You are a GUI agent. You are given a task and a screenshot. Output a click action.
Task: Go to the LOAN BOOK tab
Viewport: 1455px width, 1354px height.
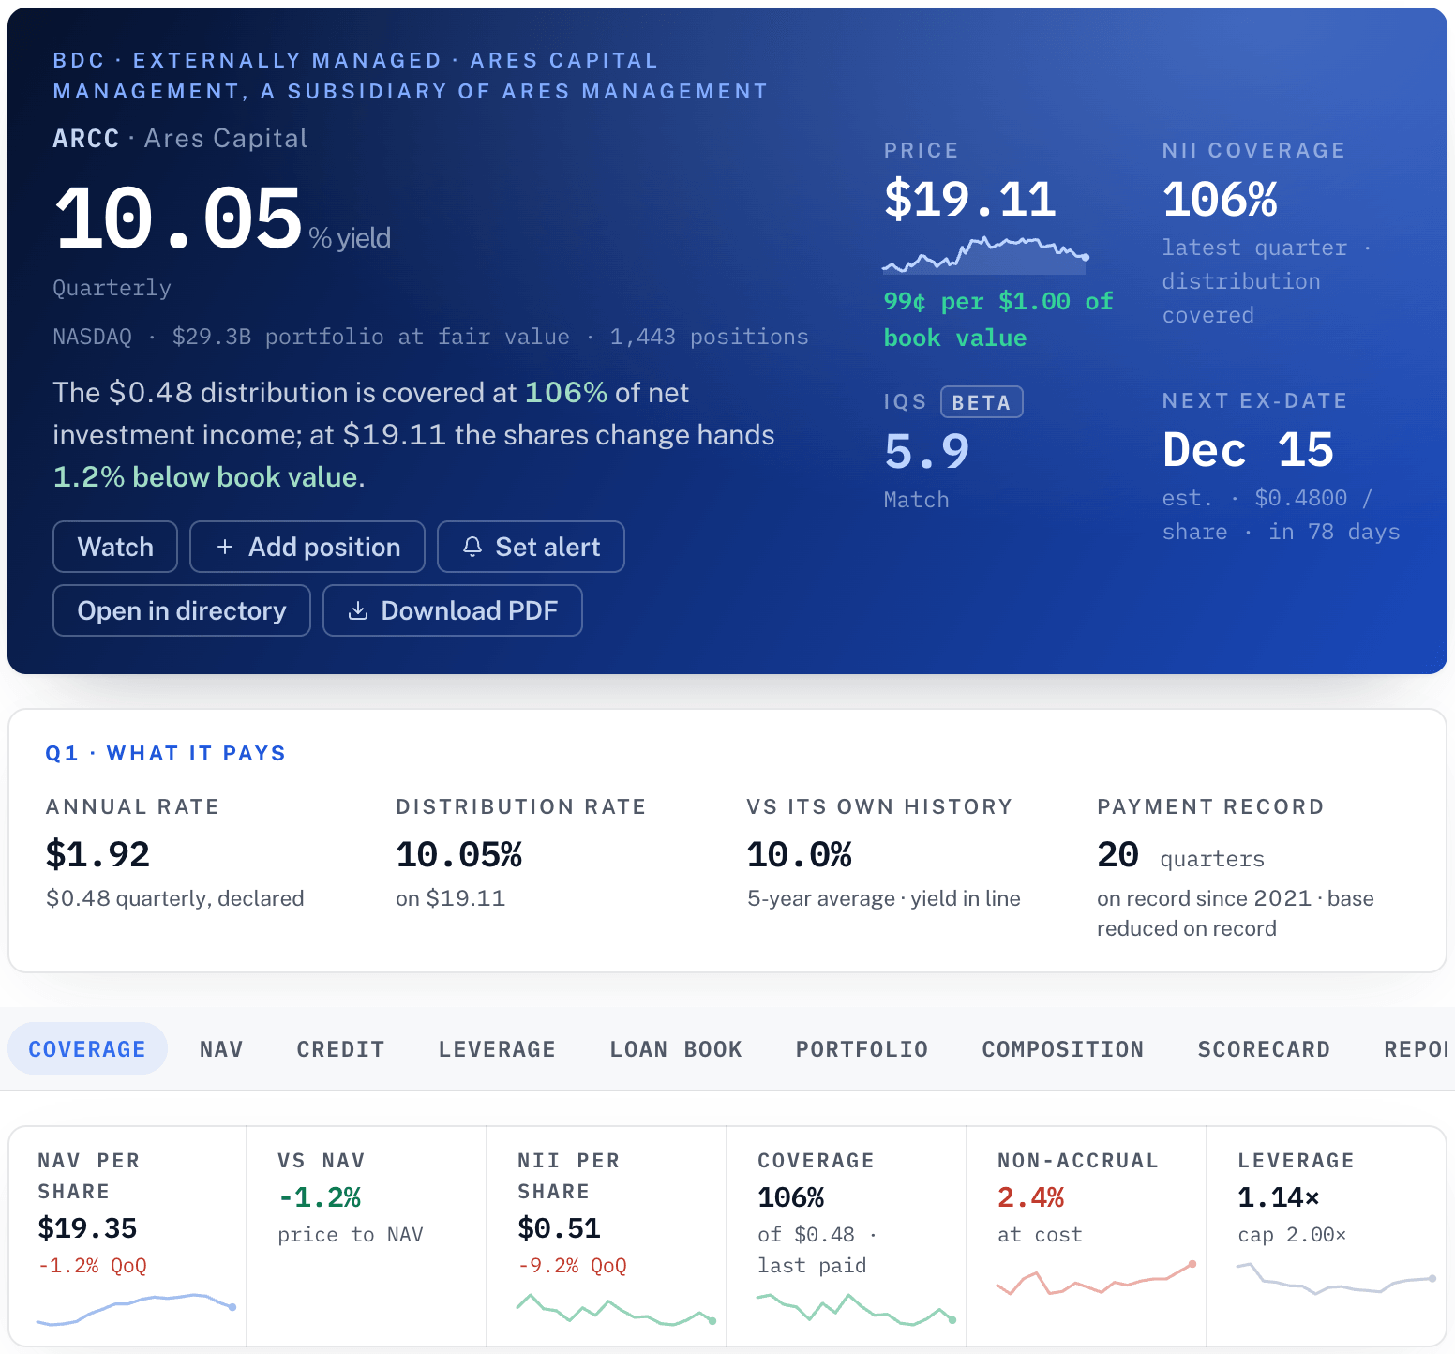(x=676, y=1049)
